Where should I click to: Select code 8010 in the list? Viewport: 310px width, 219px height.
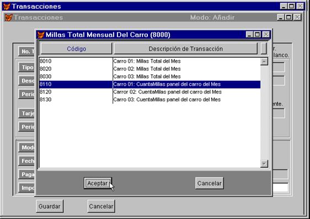point(45,61)
